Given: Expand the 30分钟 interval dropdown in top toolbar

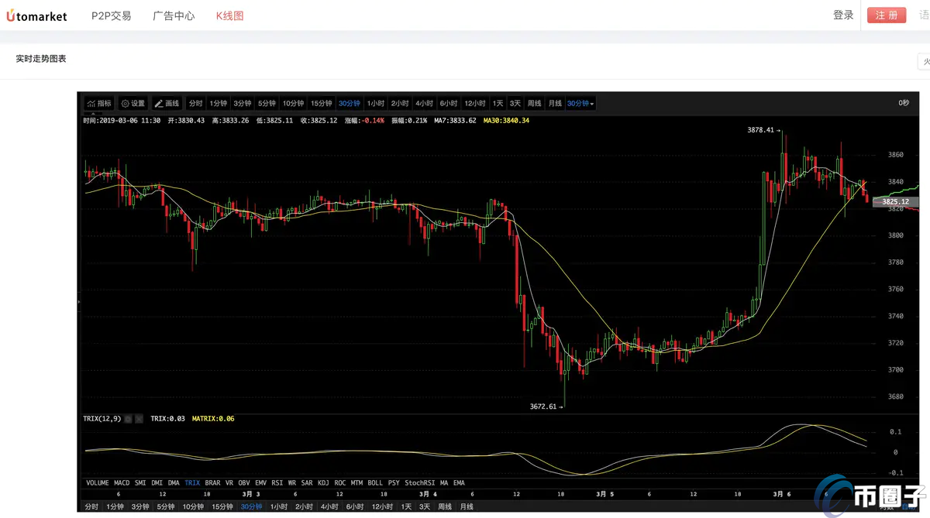Looking at the screenshot, I should (580, 103).
